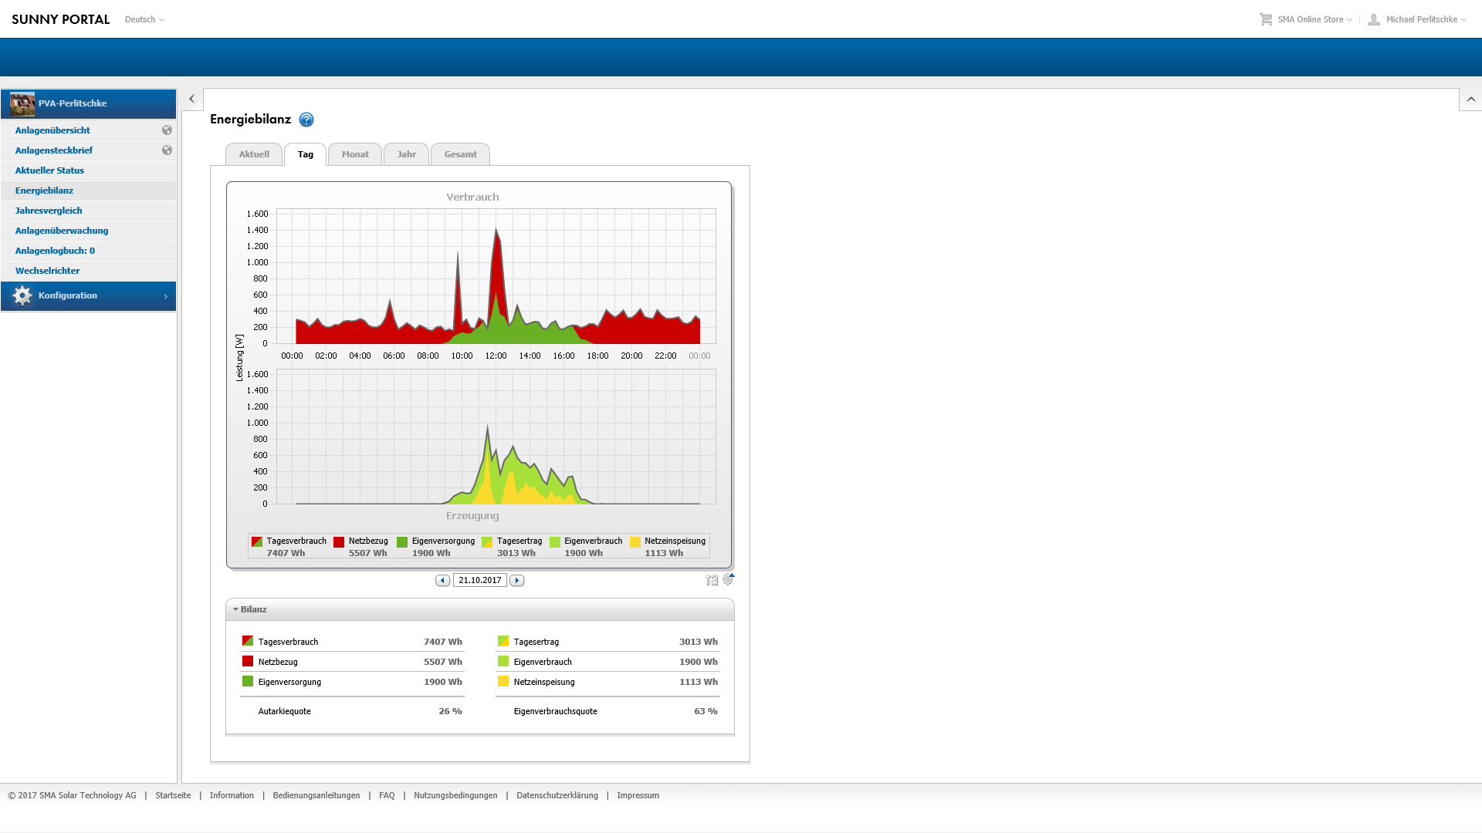The width and height of the screenshot is (1482, 833).
Task: Open the Impressum footer link
Action: [638, 795]
